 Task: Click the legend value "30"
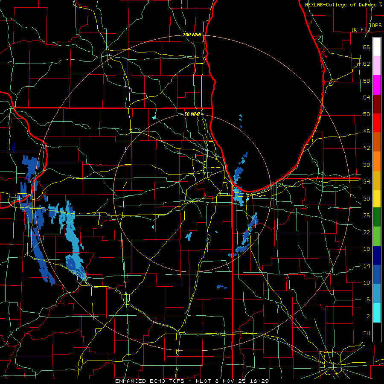pos(367,198)
